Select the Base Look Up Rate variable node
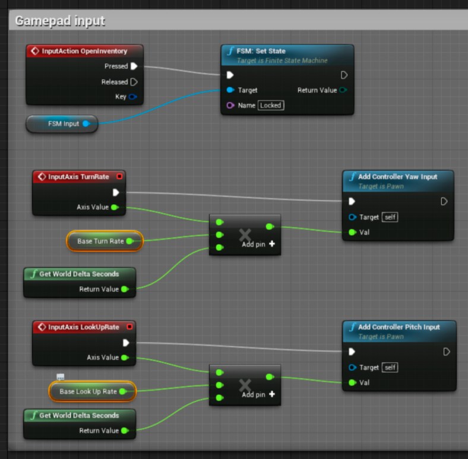This screenshot has height=459, width=468. (x=88, y=391)
